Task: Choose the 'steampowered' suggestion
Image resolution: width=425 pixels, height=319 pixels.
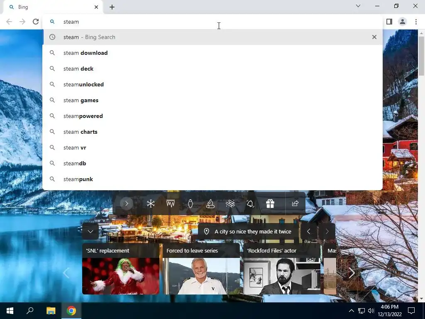Action: [x=212, y=116]
